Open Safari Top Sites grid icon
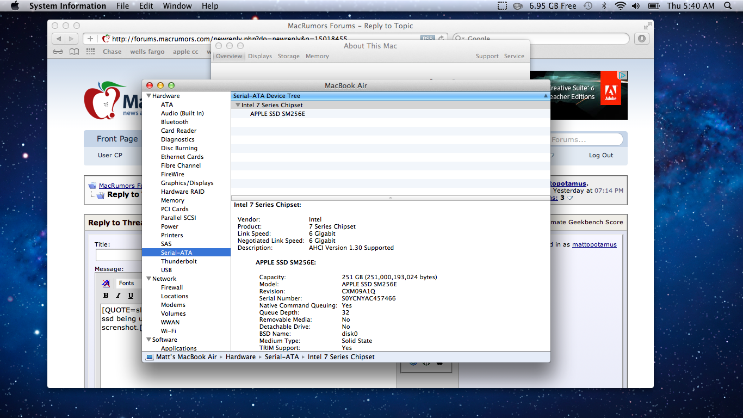 (x=91, y=52)
